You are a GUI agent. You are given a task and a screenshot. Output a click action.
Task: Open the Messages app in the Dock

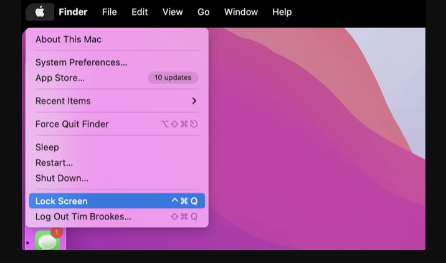click(x=47, y=241)
